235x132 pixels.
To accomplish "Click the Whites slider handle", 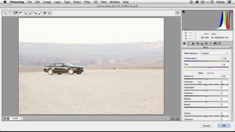I will (x=206, y=102).
